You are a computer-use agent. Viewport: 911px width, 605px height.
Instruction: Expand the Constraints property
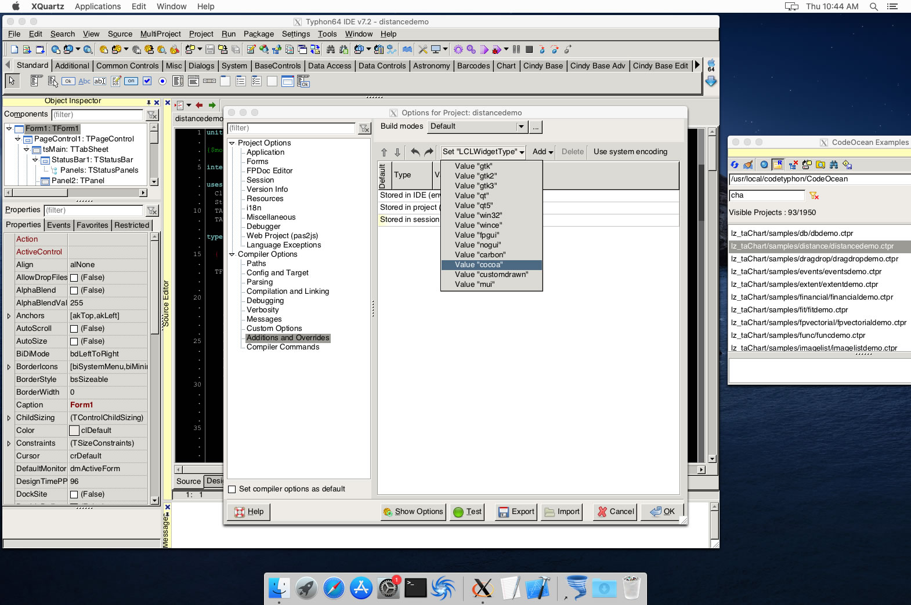coord(9,443)
